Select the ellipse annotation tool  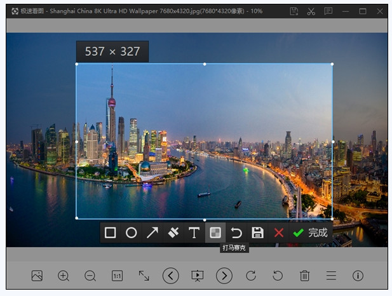tap(131, 232)
